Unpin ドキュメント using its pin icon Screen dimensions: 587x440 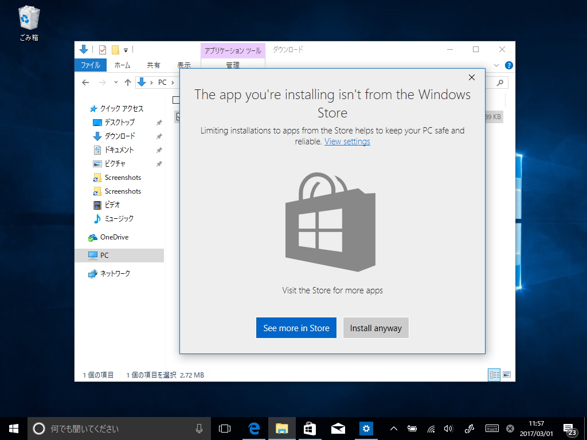[159, 151]
